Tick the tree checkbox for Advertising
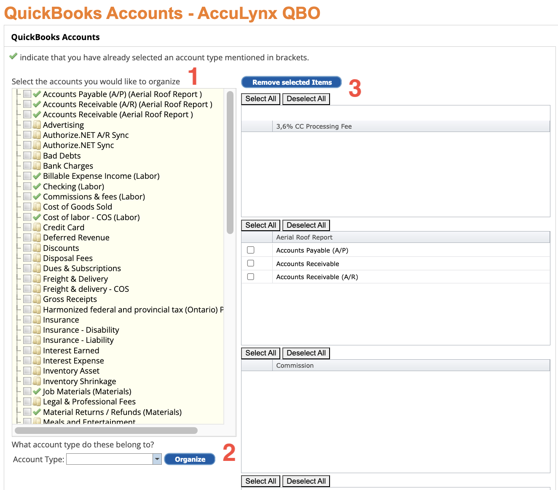Viewport: 558px width, 490px height. click(x=27, y=125)
